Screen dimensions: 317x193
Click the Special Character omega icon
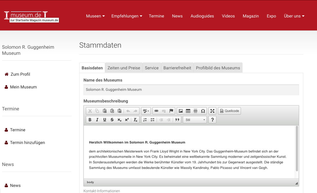203,111
